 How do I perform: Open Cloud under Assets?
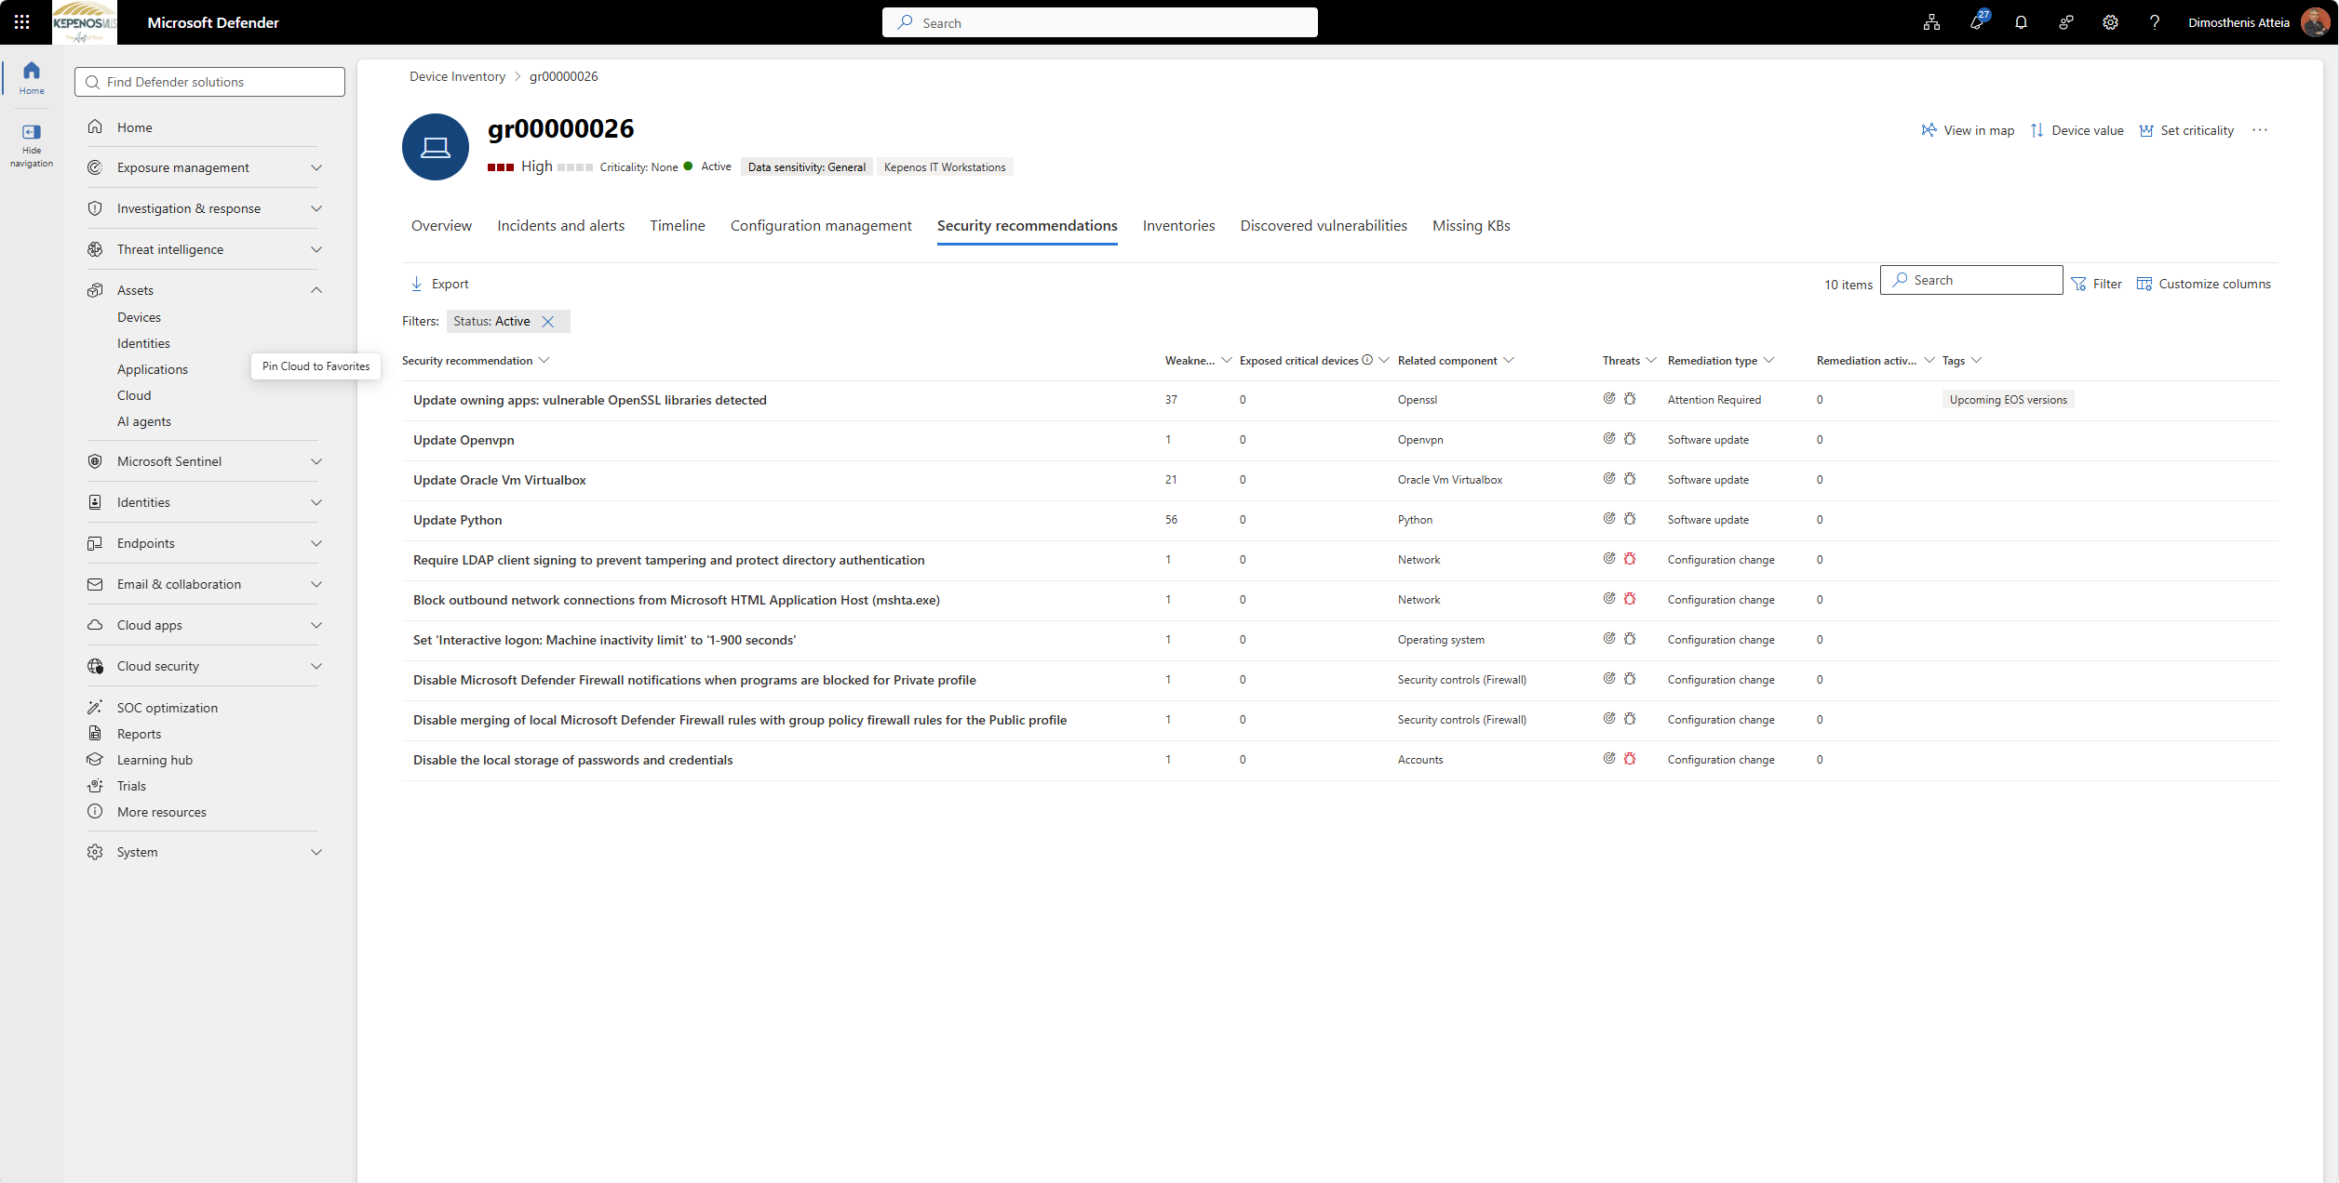click(134, 395)
